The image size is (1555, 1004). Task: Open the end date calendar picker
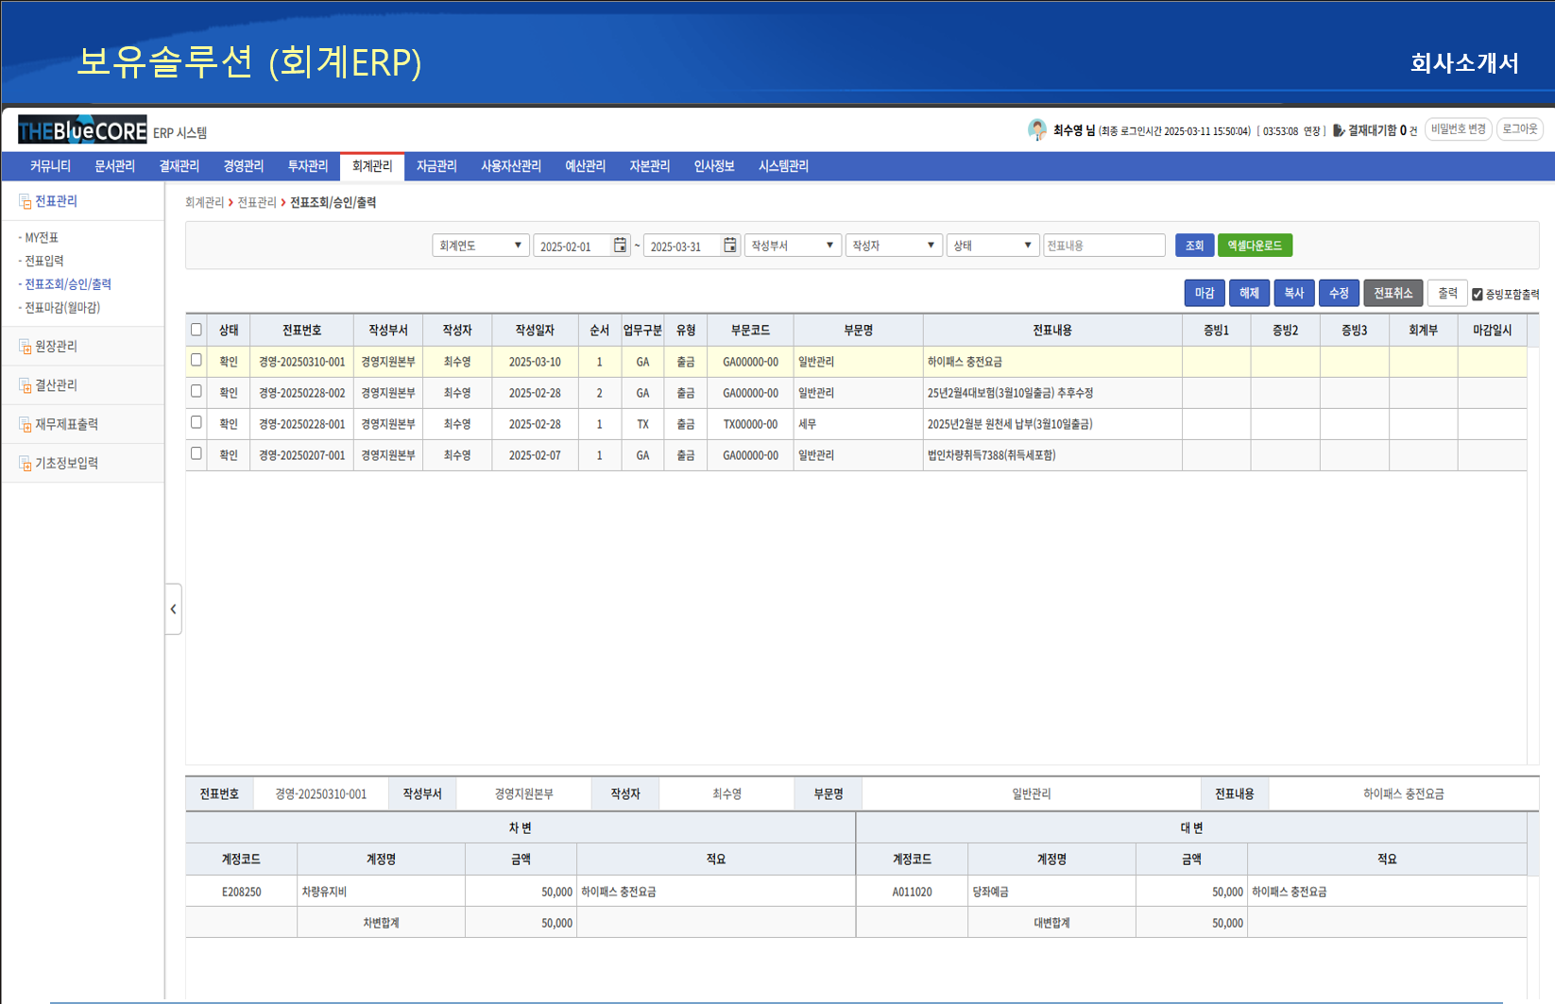(729, 245)
